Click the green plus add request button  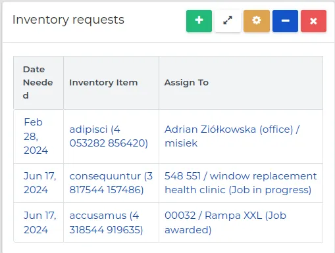point(199,21)
